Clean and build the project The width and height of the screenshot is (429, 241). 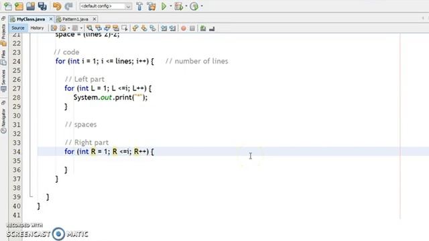[151, 6]
